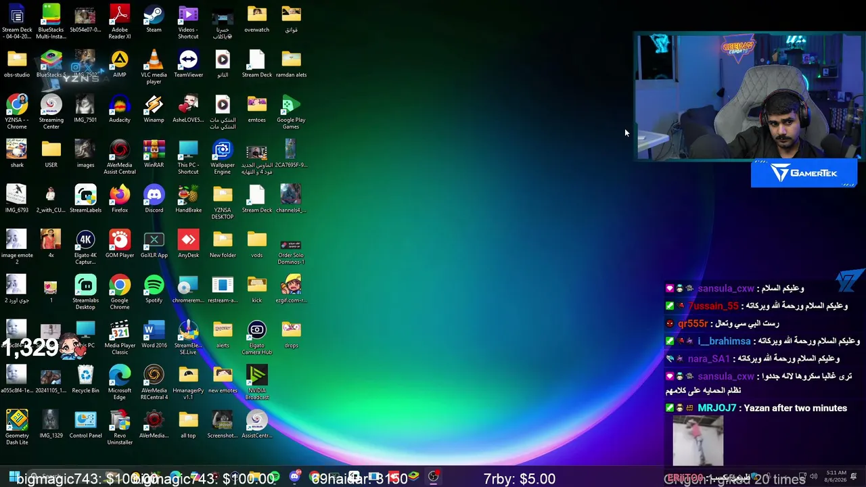Select the HmanagerPy v1.1 folder
The image size is (866, 487).
pyautogui.click(x=188, y=383)
